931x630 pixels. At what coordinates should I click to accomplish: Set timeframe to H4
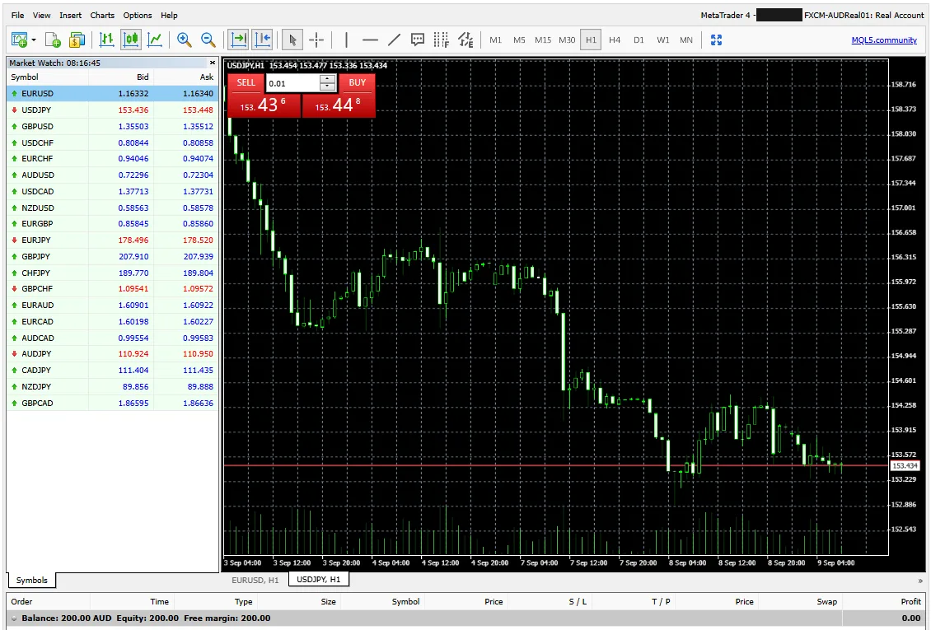point(615,40)
